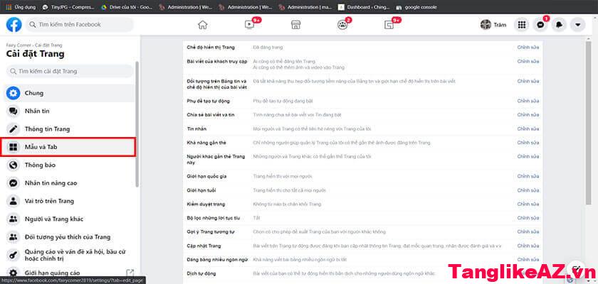Open Thông tin Trang in sidebar

tap(69, 129)
